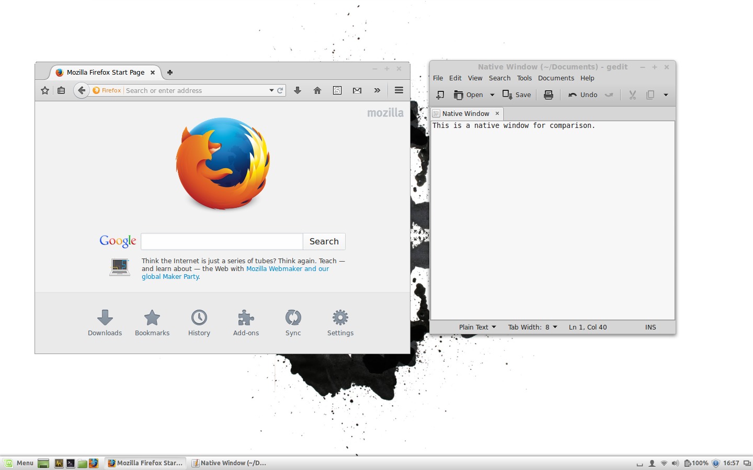Screen dimensions: 753x470
Task: Click the Firefox identity icon in address bar
Action: click(107, 90)
